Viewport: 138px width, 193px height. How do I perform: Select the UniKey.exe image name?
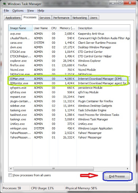(17, 124)
